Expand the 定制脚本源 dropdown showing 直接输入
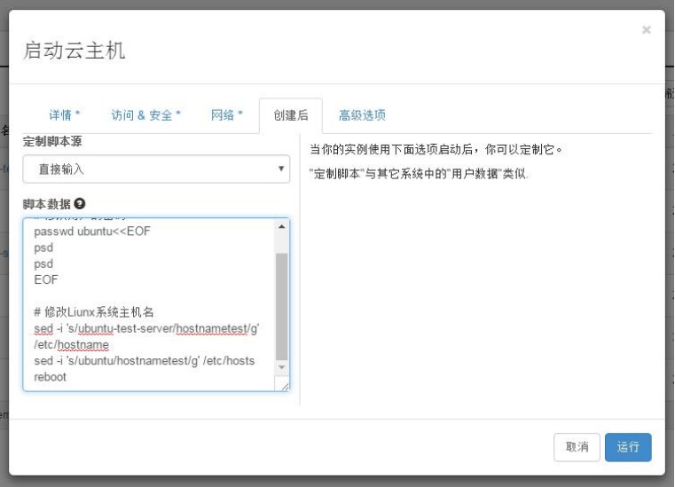The width and height of the screenshot is (675, 487). 156,169
